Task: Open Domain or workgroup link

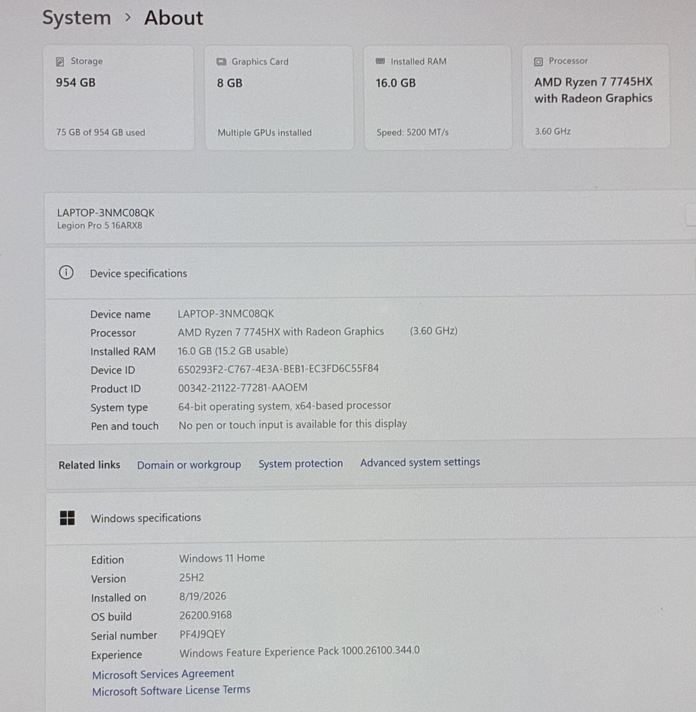Action: click(x=189, y=465)
